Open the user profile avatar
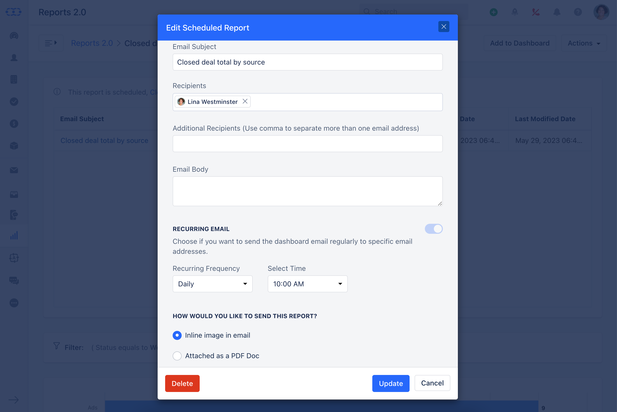Image resolution: width=617 pixels, height=412 pixels. pos(601,12)
